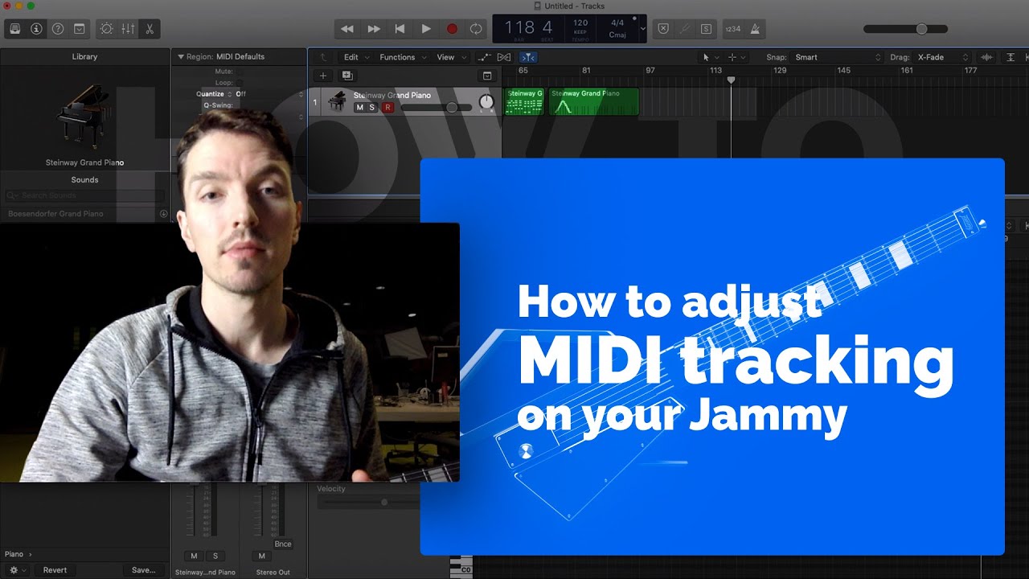This screenshot has height=579, width=1029.
Task: Open the Inspector with the info icon
Action: tap(36, 28)
